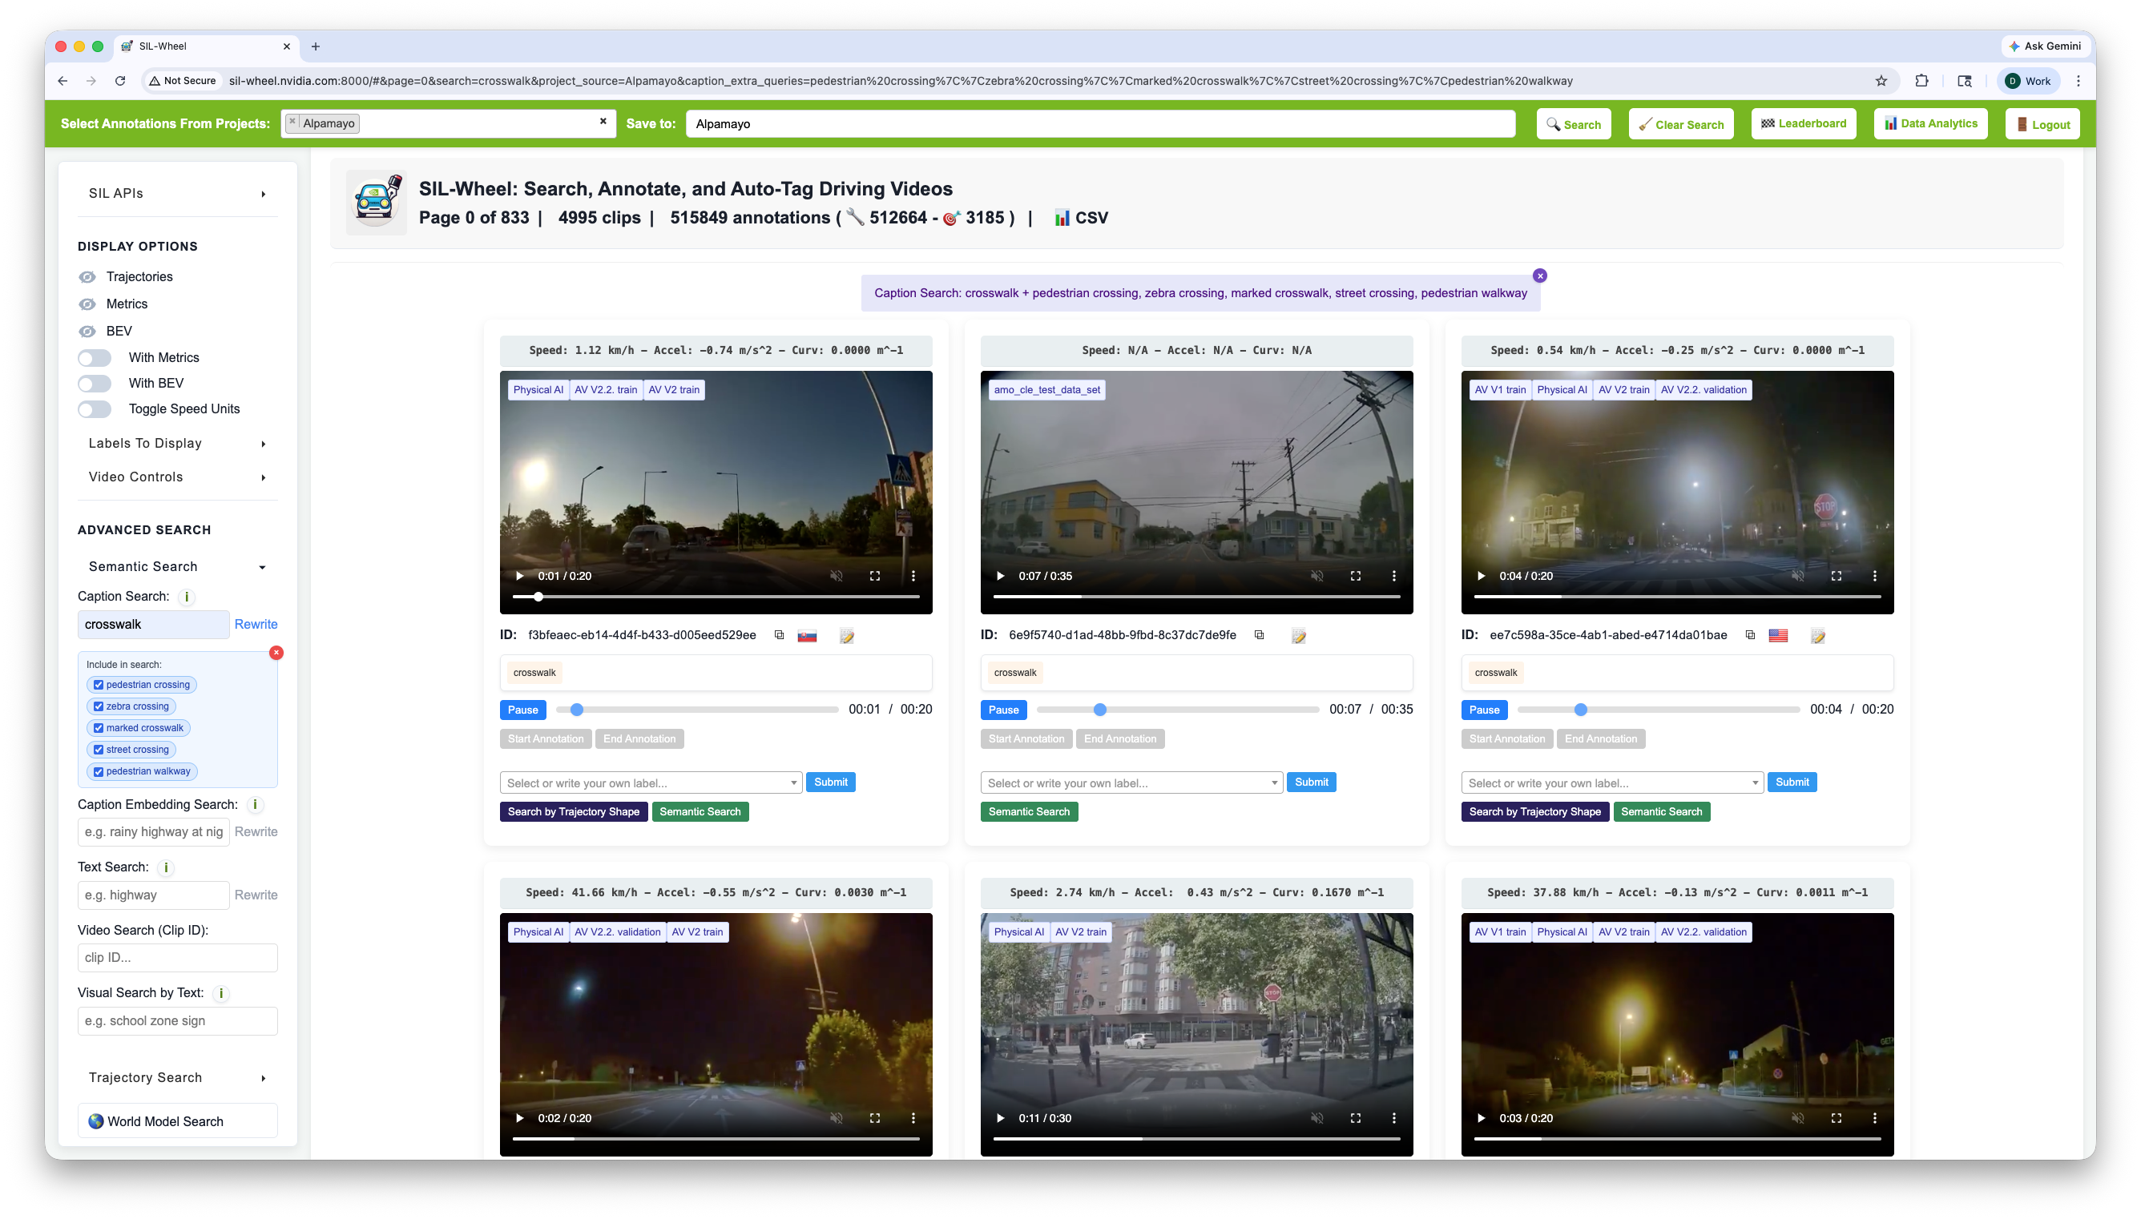Play the 0:07 / 0:35 video

pos(1000,576)
